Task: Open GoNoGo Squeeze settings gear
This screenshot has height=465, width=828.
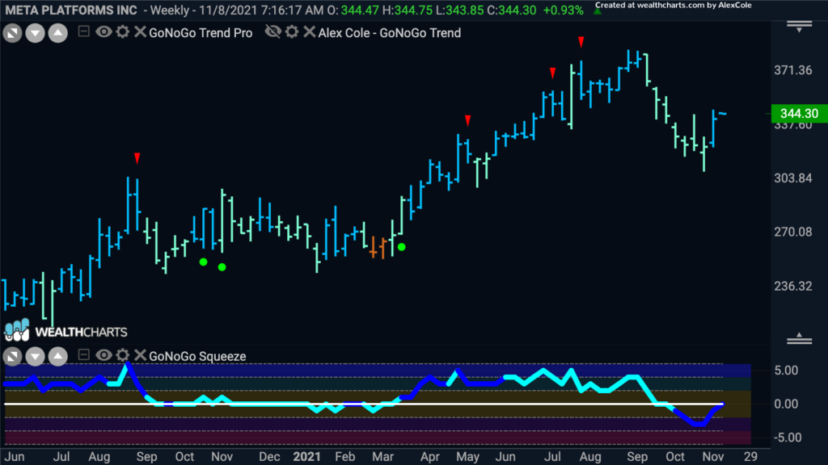Action: [x=123, y=355]
